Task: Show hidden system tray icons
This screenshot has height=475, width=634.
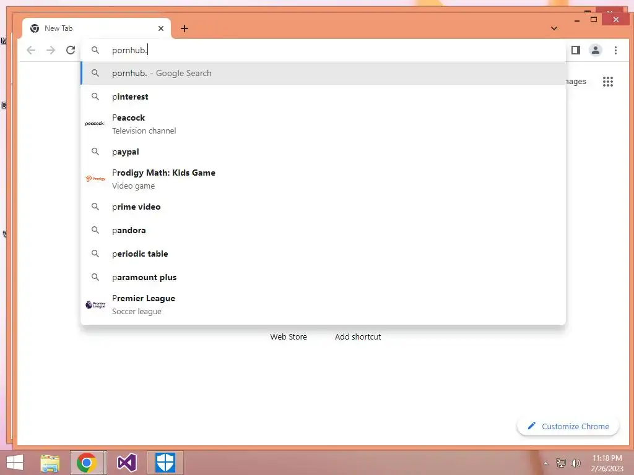Action: click(545, 463)
